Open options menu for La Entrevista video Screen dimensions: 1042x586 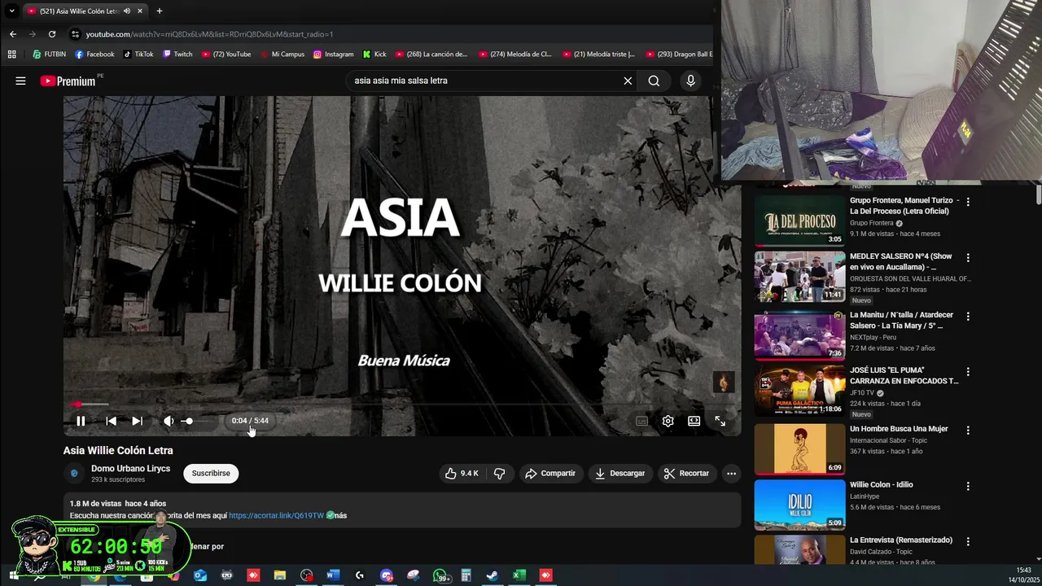[x=968, y=541]
